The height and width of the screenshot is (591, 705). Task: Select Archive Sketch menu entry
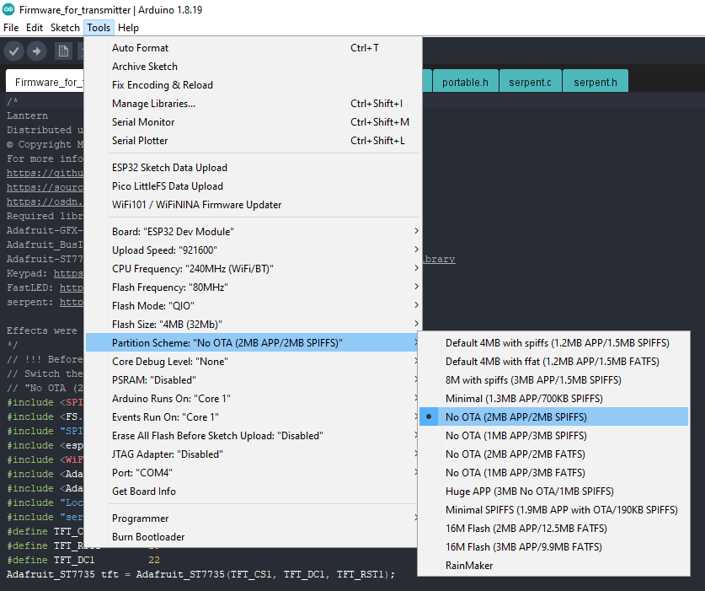click(x=253, y=66)
